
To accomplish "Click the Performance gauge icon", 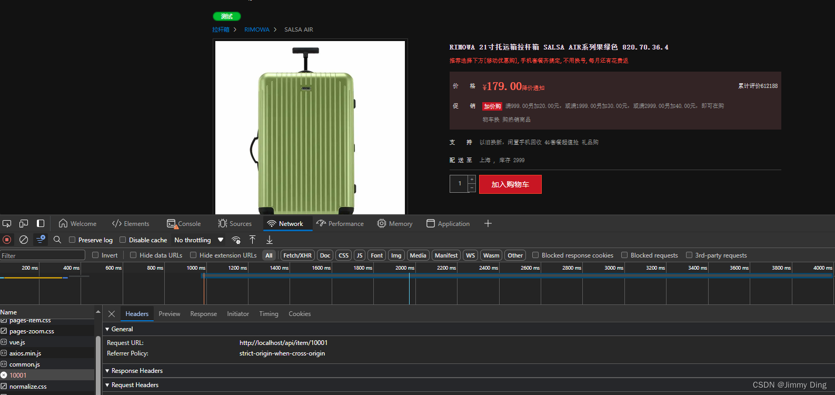I will pos(321,223).
